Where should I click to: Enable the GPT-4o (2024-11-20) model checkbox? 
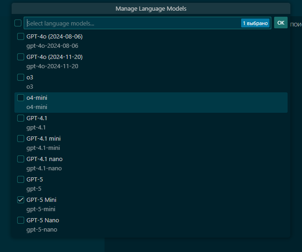[x=20, y=57]
